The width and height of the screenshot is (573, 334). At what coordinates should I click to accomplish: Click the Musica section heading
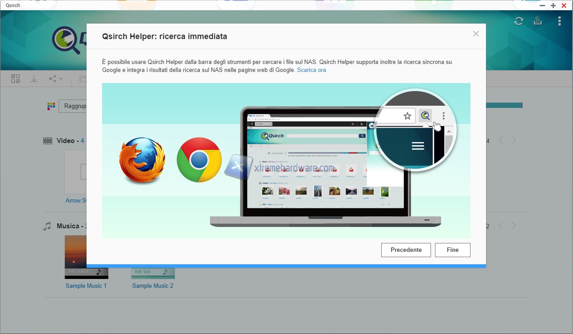tap(67, 226)
